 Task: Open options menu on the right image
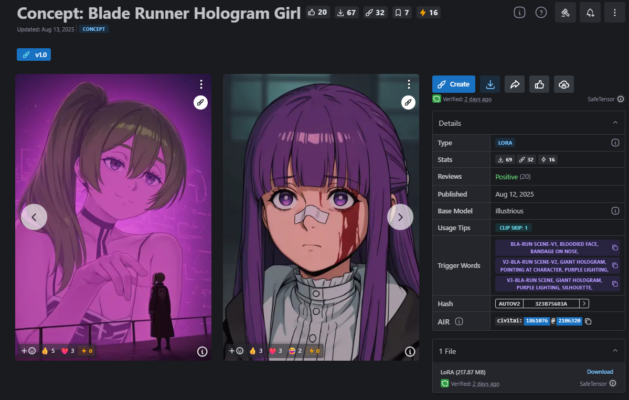coord(409,84)
